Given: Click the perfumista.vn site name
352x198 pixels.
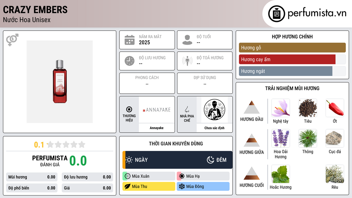Looking at the screenshot, I should pyautogui.click(x=317, y=13).
